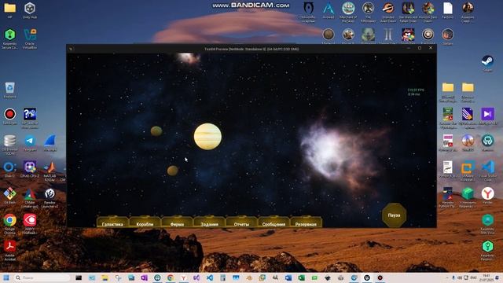Open the Factorio desktop icon

click(447, 10)
